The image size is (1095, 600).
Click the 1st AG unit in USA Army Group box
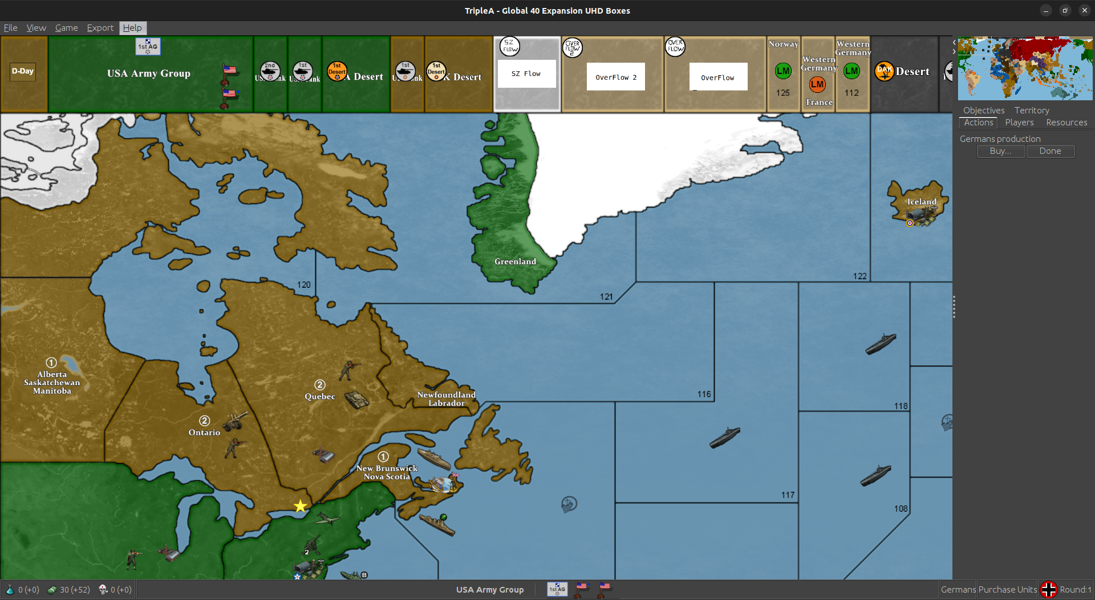(x=148, y=46)
